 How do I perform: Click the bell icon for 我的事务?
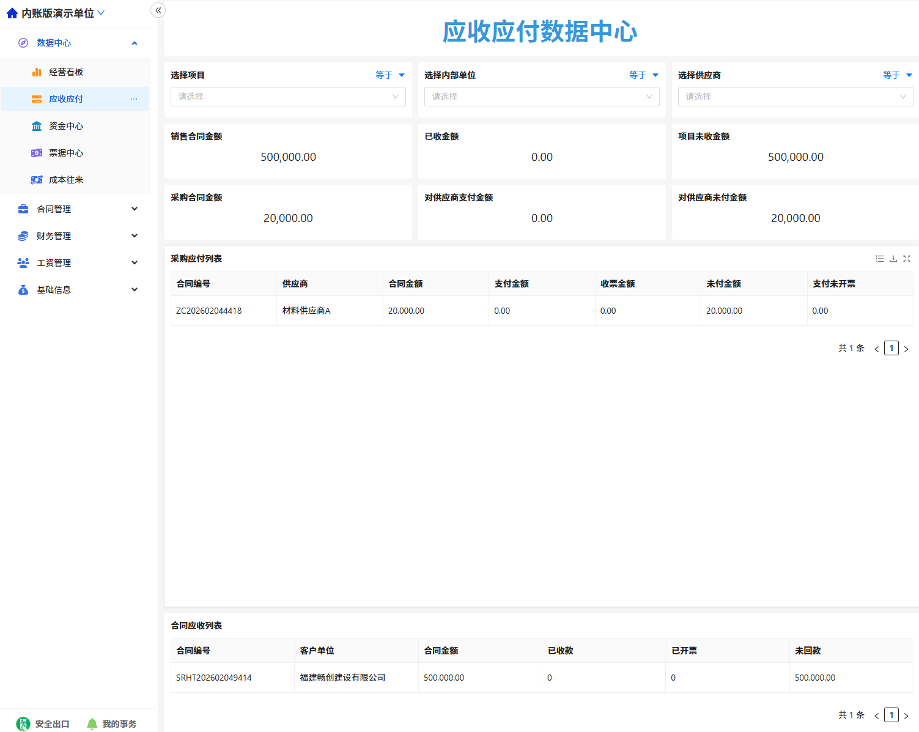[92, 724]
